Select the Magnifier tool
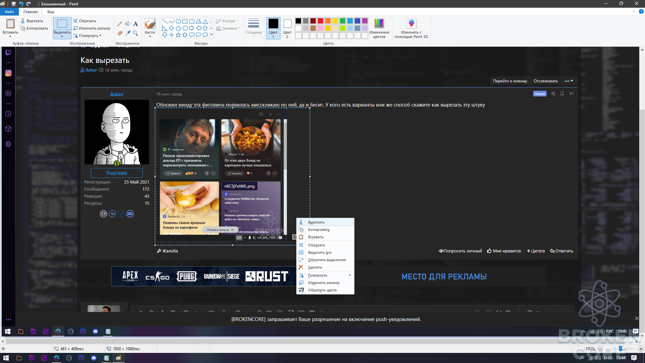 [135, 33]
